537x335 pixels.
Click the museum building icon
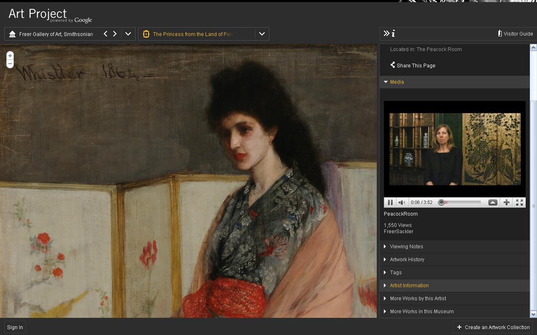click(x=12, y=34)
